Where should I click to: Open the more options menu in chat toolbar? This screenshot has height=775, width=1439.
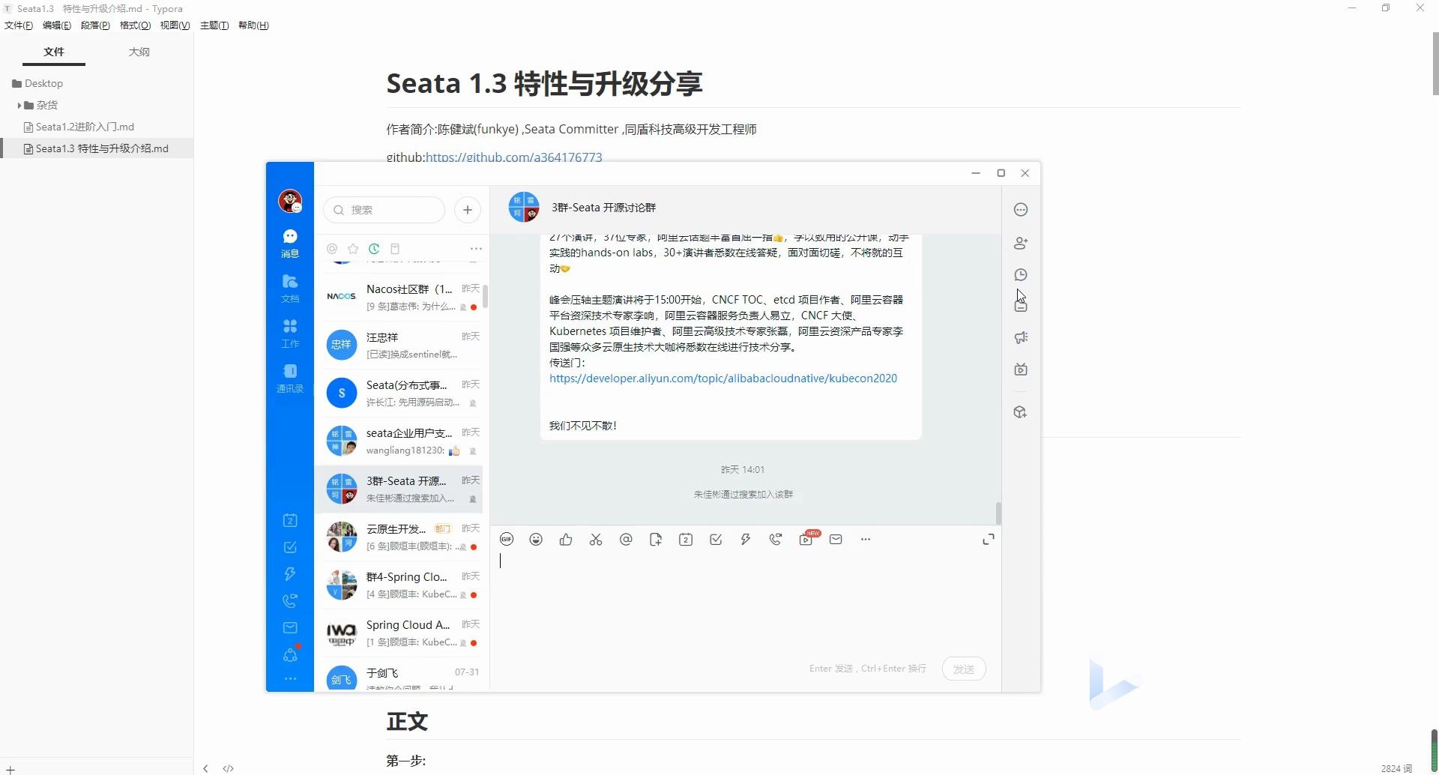[866, 539]
